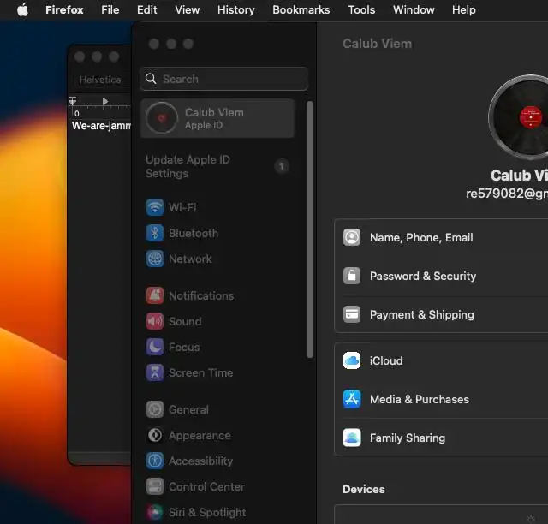Click the Payment & Shipping card icon
Screen dimensions: 548x524
[352, 314]
